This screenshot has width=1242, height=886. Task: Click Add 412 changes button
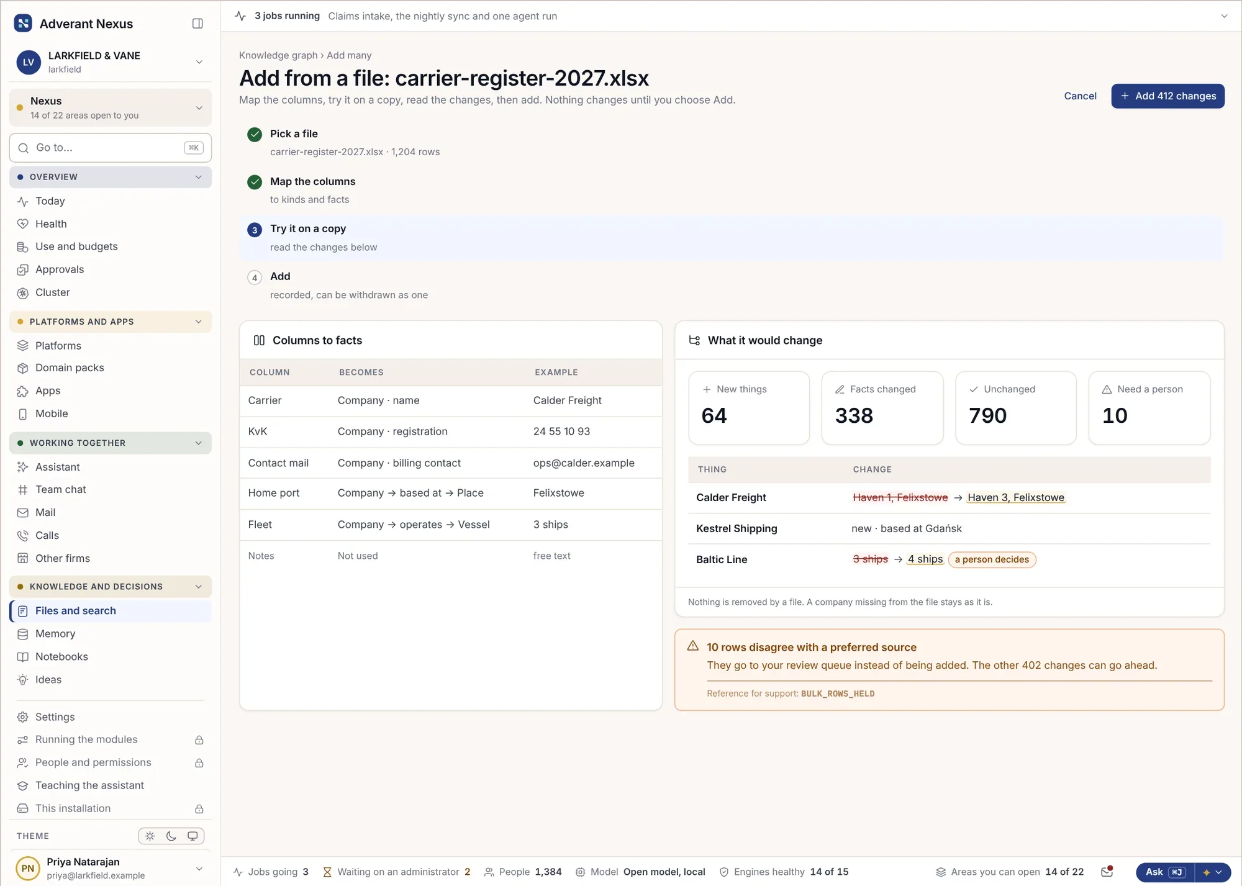click(1167, 96)
